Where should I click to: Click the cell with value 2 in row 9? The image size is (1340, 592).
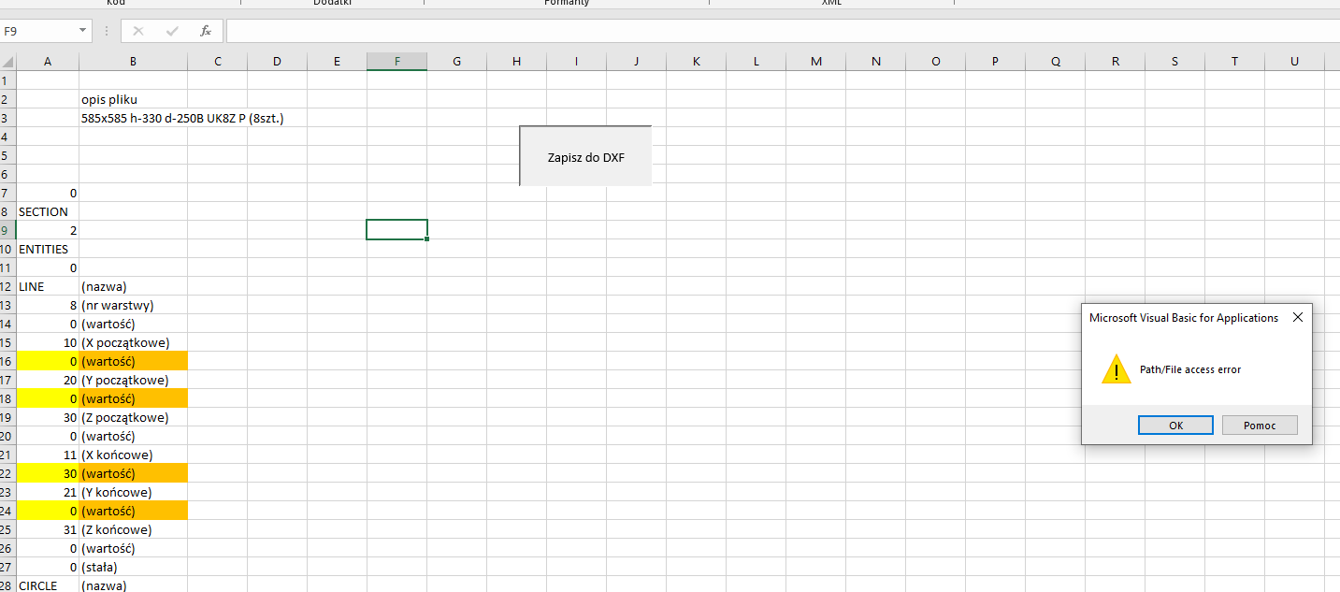tap(48, 230)
